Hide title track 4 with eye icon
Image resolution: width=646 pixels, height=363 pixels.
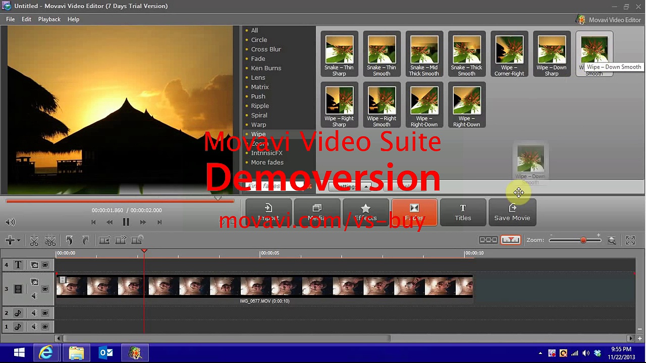tap(45, 265)
